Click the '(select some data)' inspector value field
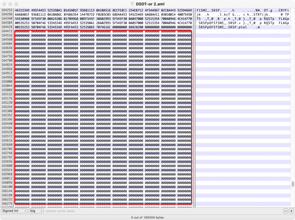The height and width of the screenshot is (220, 295). pos(60,211)
